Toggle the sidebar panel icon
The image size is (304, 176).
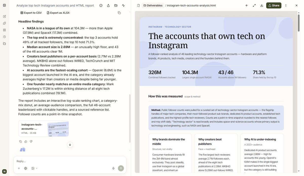click(5, 5)
